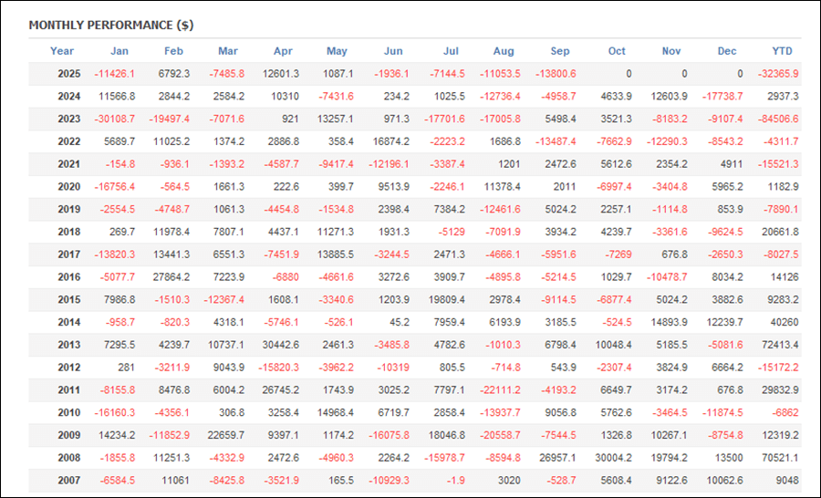Click the 2009 March value 22659.7
Screen dimensions: 821x498
point(223,435)
